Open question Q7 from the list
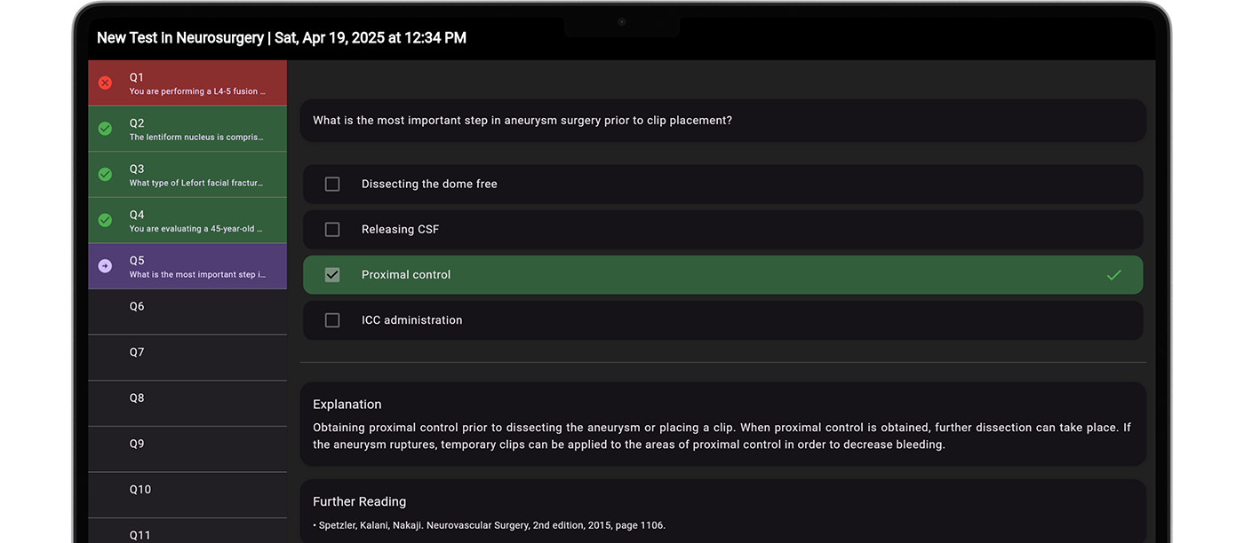 (187, 358)
